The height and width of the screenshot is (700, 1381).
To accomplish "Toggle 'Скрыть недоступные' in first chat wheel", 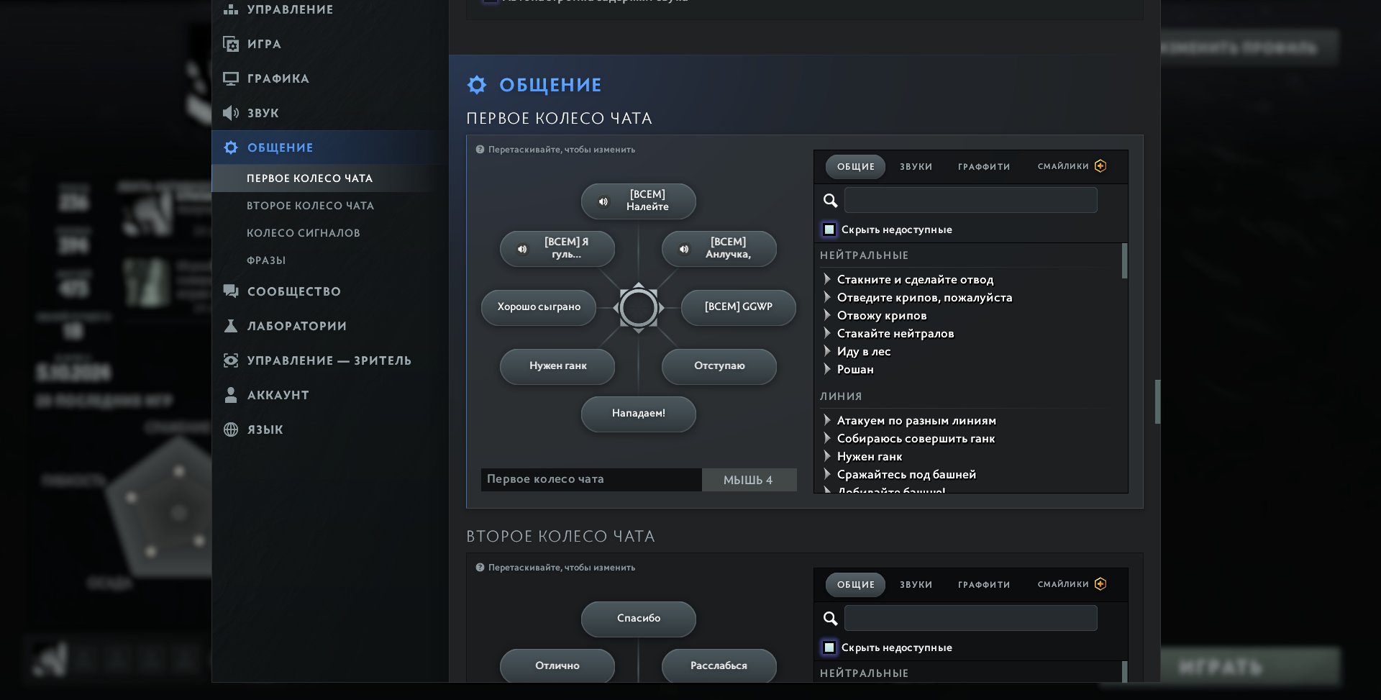I will [829, 229].
